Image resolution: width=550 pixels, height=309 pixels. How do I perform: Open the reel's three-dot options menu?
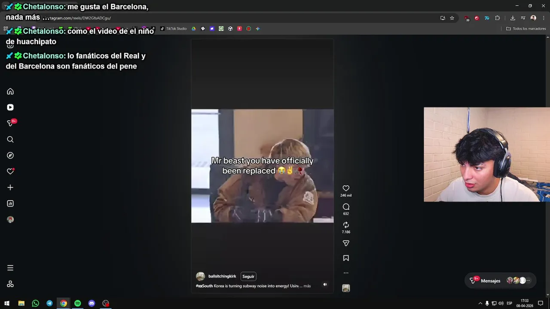coord(346,273)
